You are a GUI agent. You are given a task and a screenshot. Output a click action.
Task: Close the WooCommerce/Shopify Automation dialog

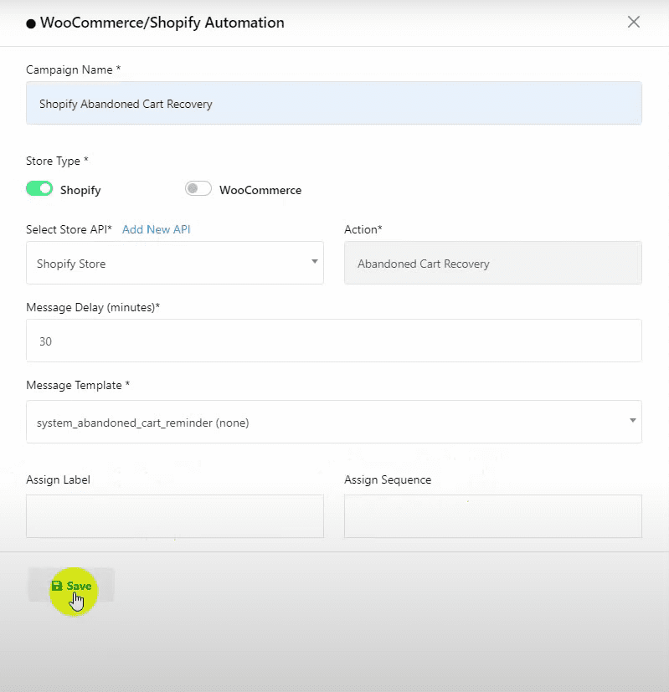click(x=634, y=23)
